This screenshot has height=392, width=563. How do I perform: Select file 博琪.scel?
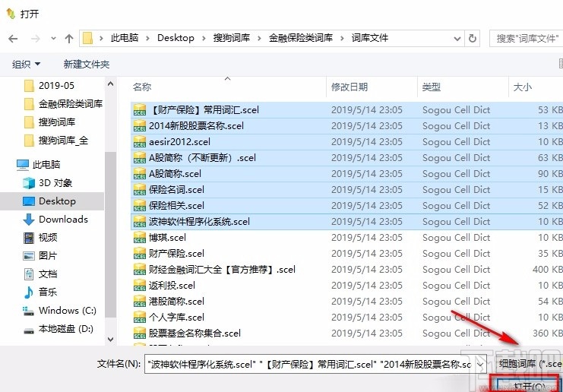347,237
